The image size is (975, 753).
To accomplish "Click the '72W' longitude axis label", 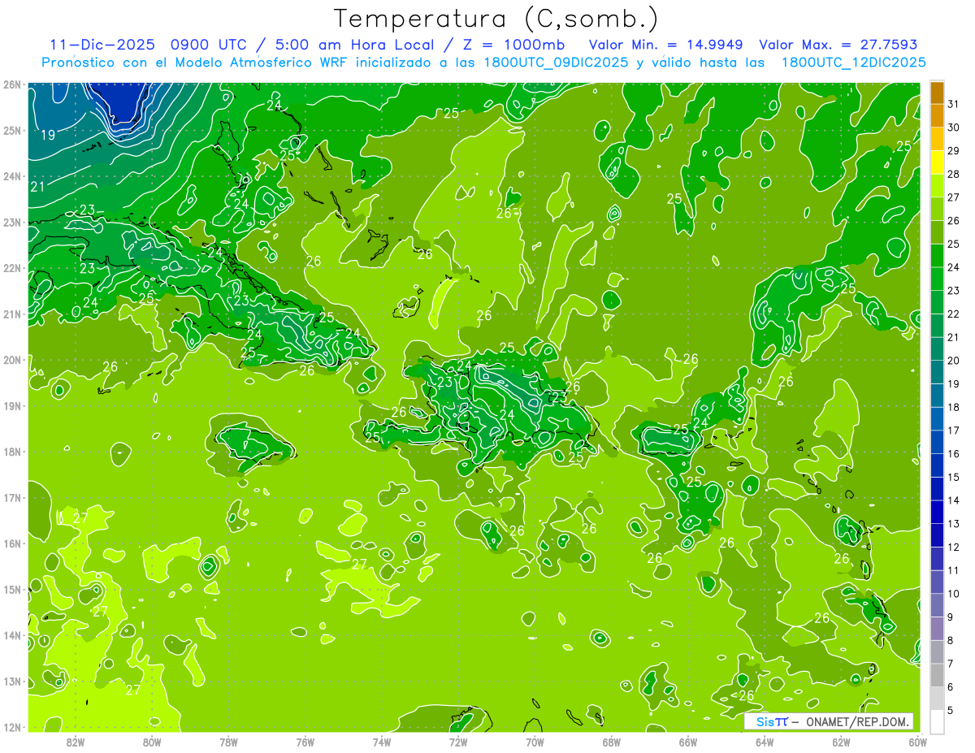I will pos(458,742).
